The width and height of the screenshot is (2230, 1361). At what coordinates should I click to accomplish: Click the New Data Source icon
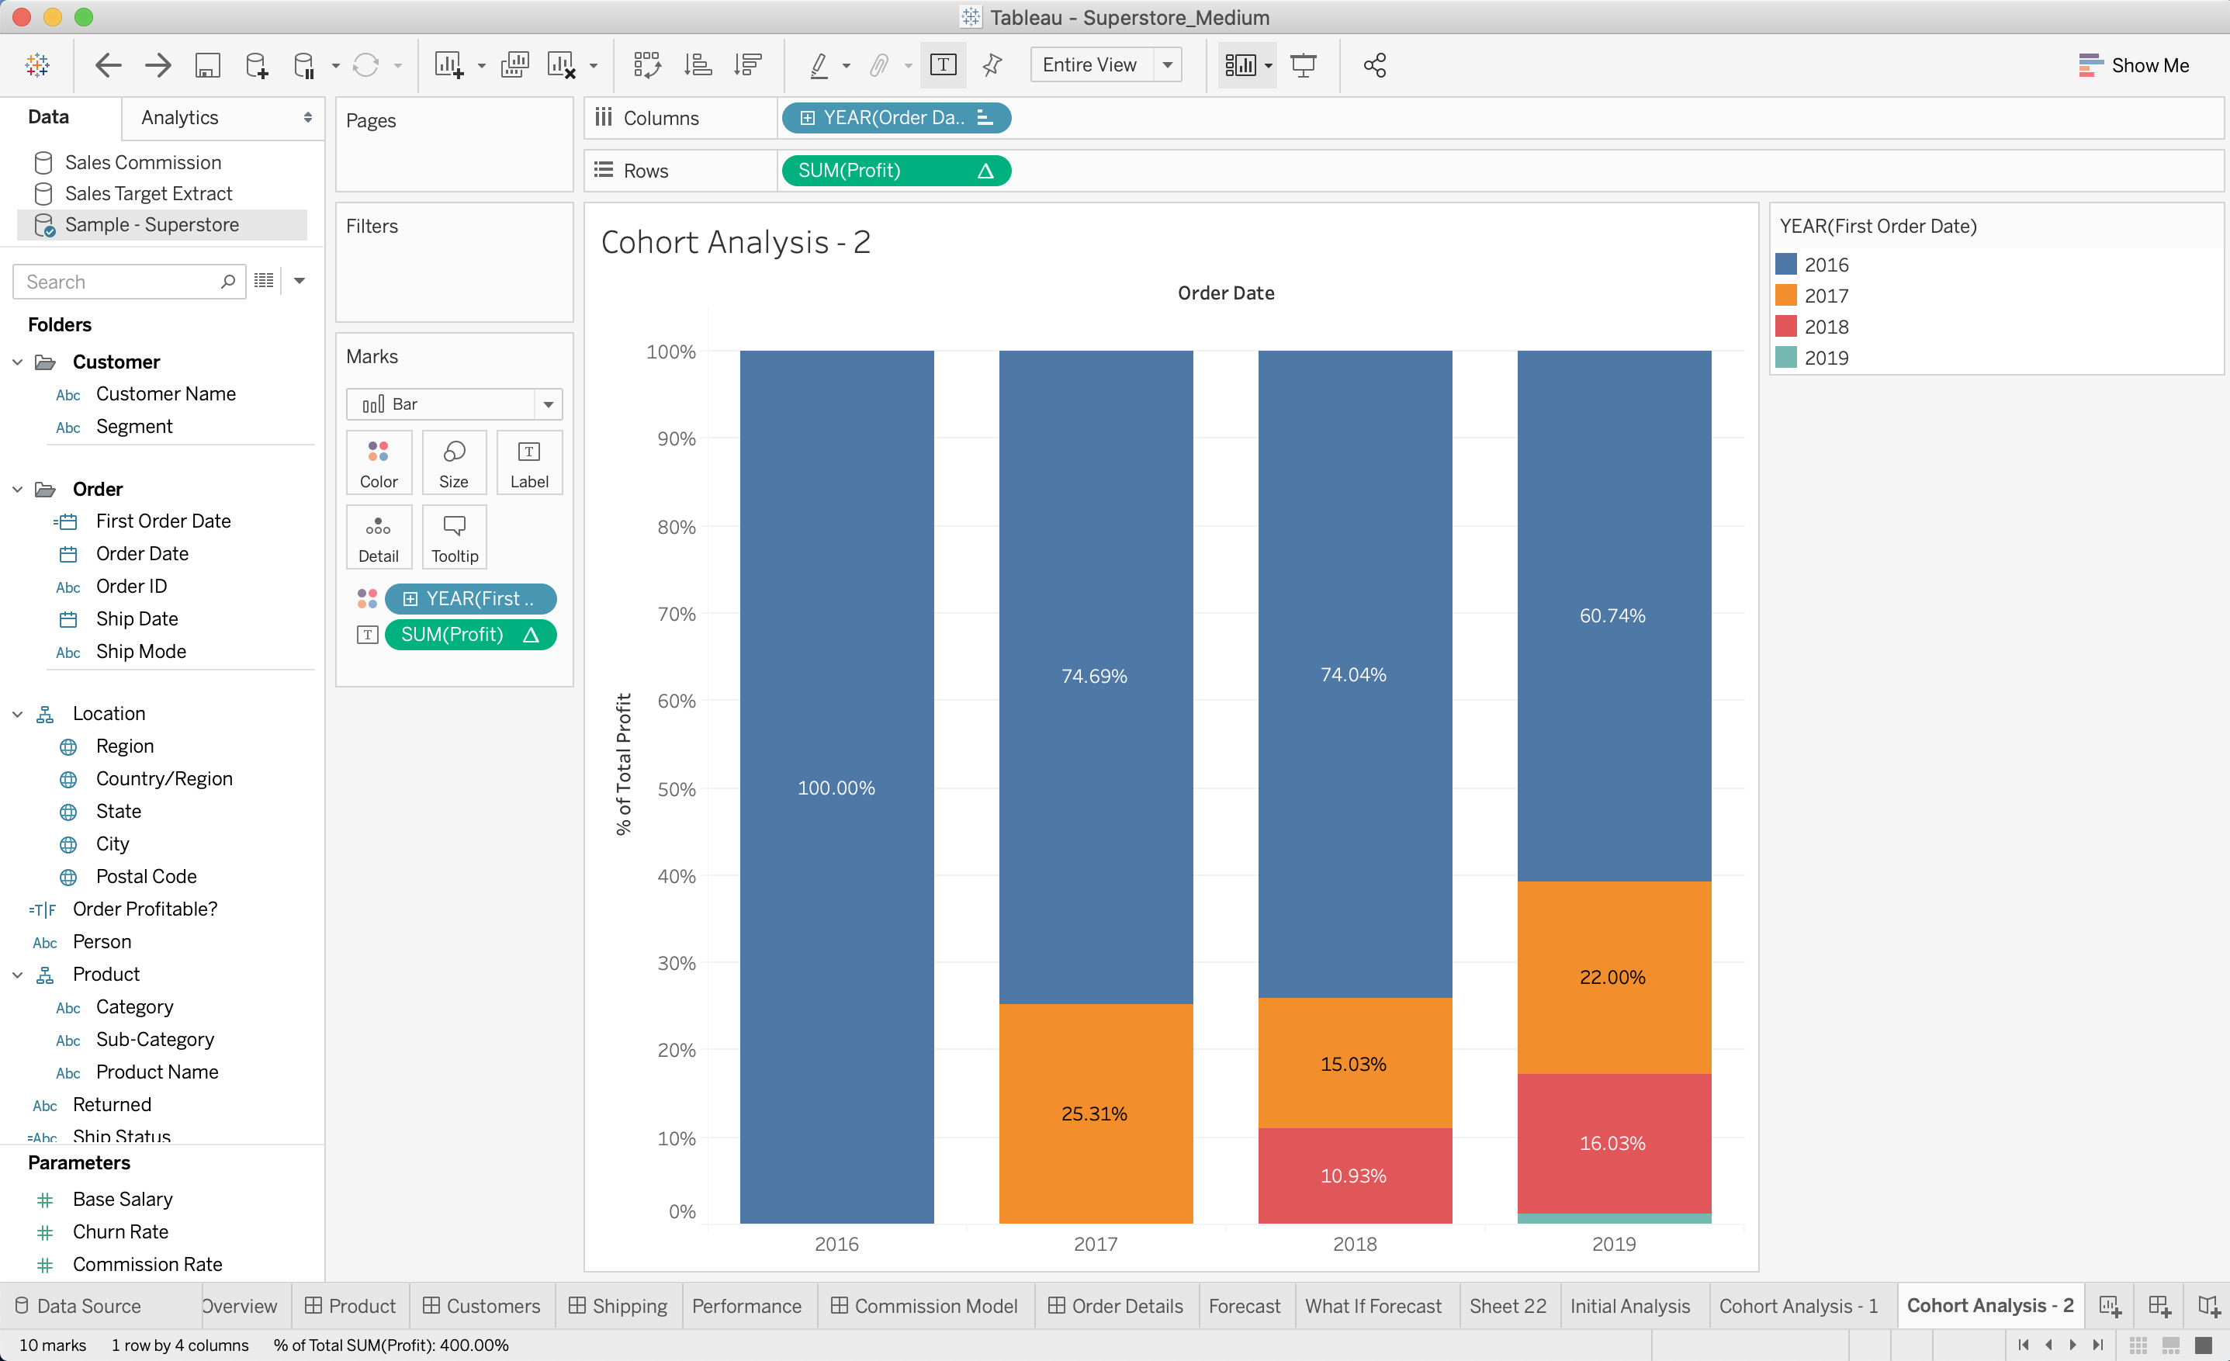(256, 65)
